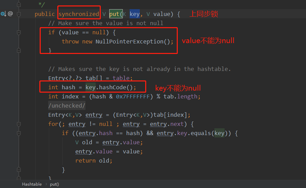The width and height of the screenshot is (306, 188).
Task: Click 'Entry<K,V>' declaration type before entry
Action: tap(65, 115)
